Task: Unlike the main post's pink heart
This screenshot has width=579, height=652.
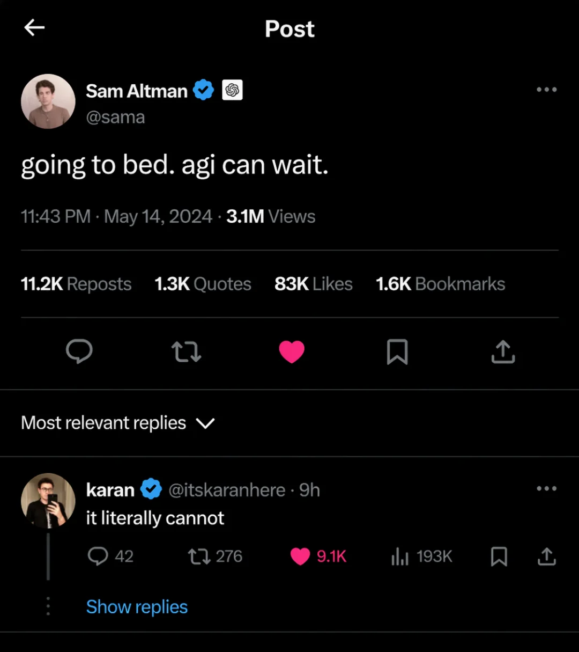Action: [292, 352]
